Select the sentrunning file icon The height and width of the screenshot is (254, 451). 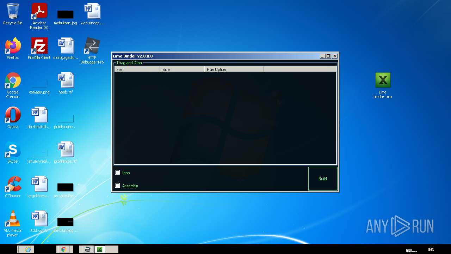[66, 225]
